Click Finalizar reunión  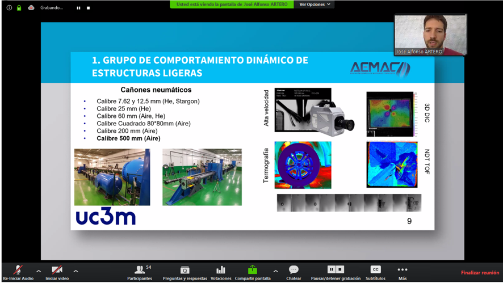(480, 272)
